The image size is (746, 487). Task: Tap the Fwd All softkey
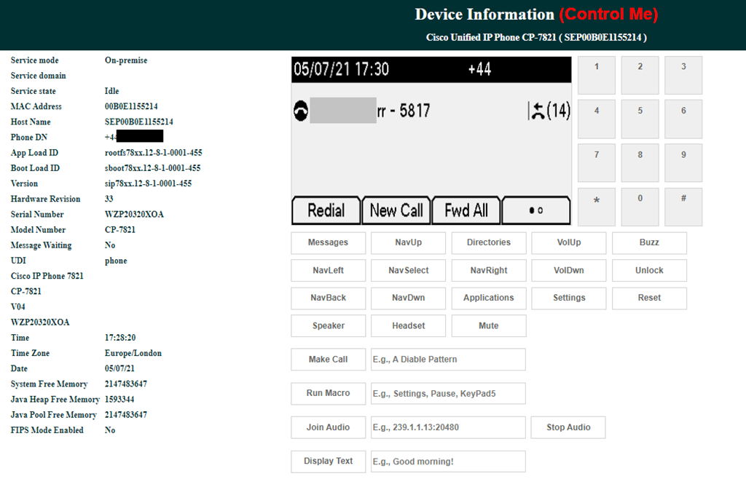466,210
